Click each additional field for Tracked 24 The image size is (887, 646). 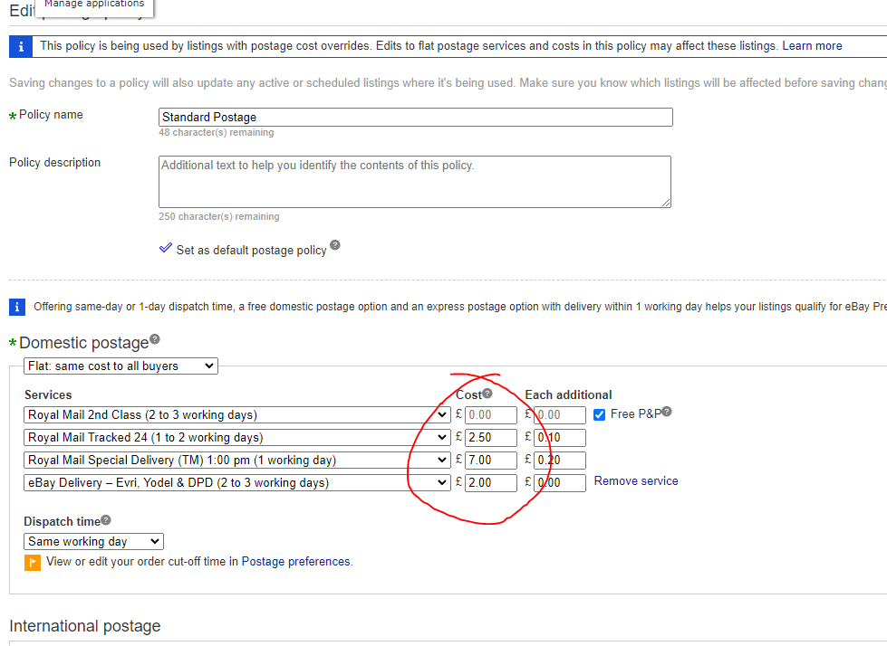click(560, 438)
